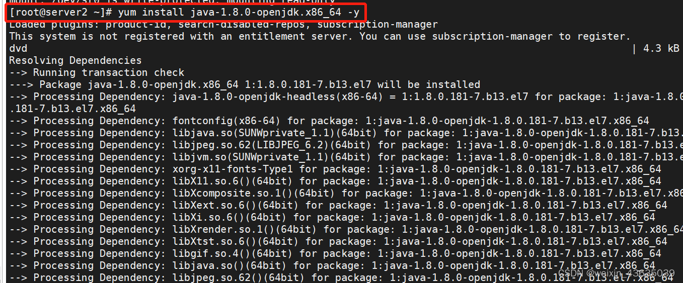Click the libX11.so.6 dependency line
The image size is (683, 283).
point(335,181)
